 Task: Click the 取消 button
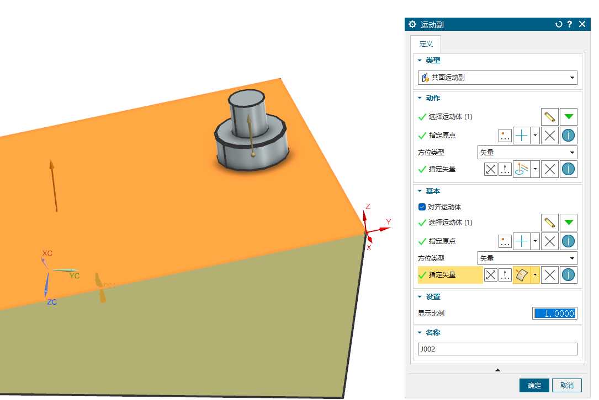click(566, 385)
